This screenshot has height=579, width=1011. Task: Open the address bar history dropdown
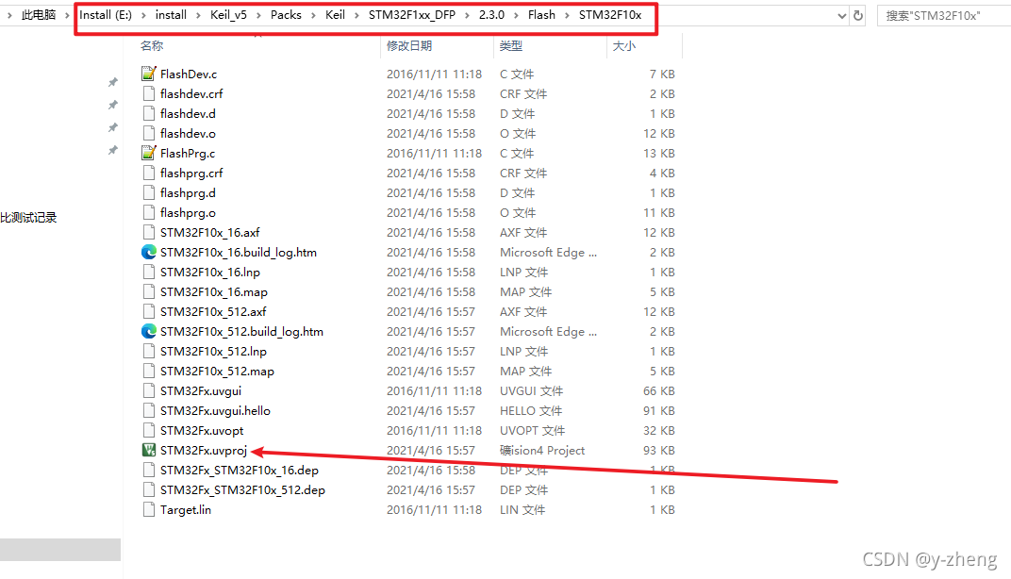tap(842, 15)
